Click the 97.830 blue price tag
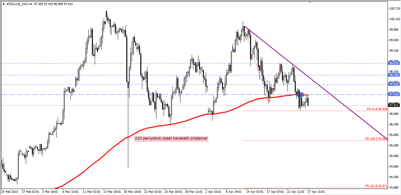The width and height of the screenshot is (401, 195). tap(394, 84)
